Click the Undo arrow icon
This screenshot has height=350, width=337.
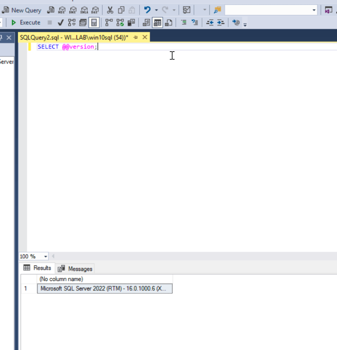147,10
